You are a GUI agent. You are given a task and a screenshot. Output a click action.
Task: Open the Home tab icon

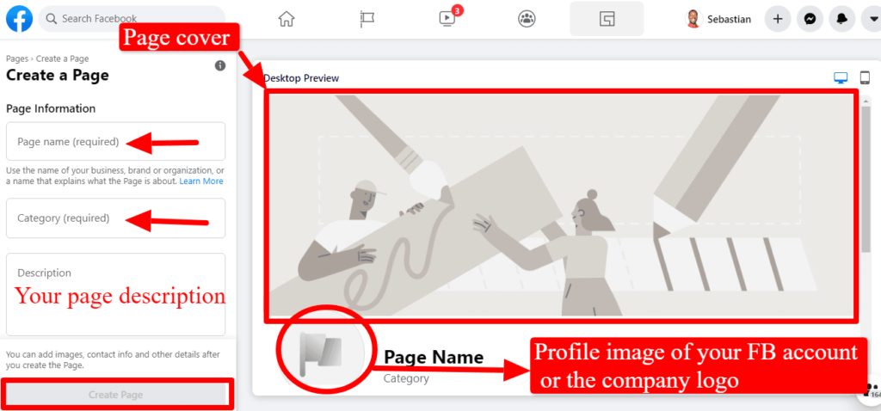pyautogui.click(x=286, y=19)
